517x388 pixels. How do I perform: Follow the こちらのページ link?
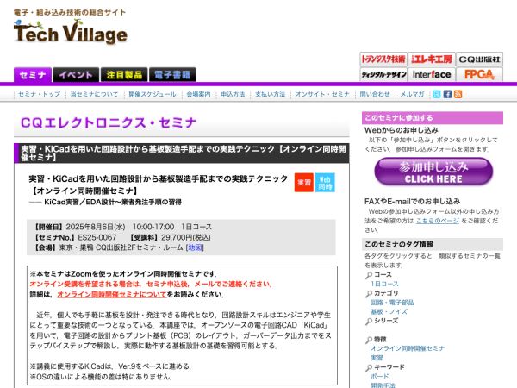437,221
